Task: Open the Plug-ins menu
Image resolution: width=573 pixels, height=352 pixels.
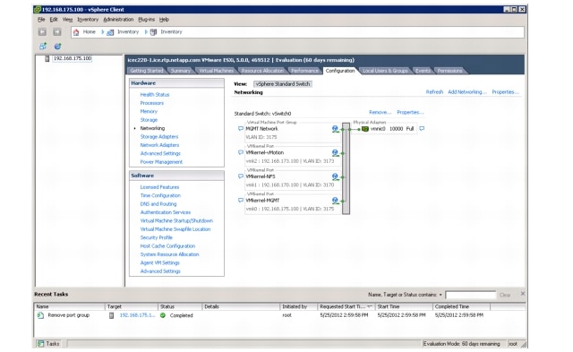Action: (x=146, y=20)
